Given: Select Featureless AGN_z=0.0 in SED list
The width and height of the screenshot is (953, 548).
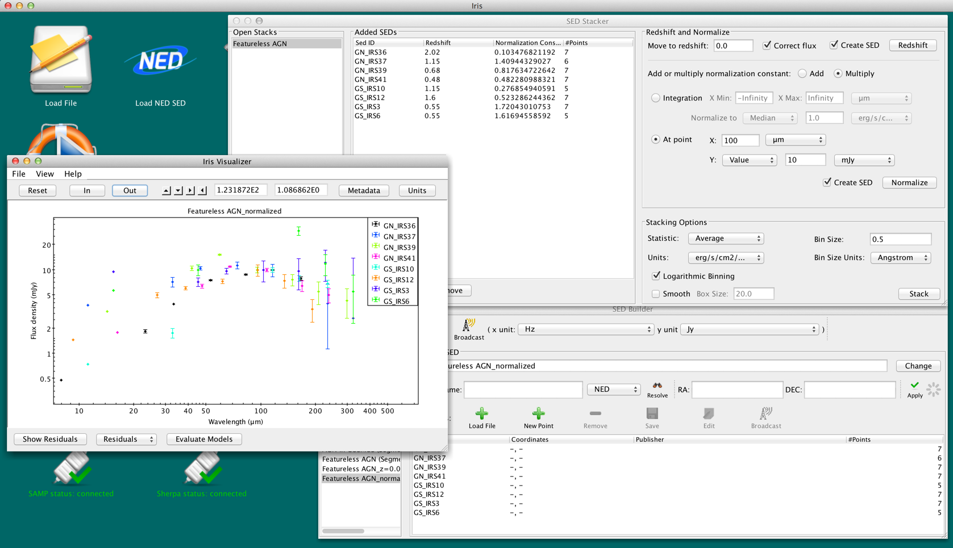Looking at the screenshot, I should pos(361,469).
